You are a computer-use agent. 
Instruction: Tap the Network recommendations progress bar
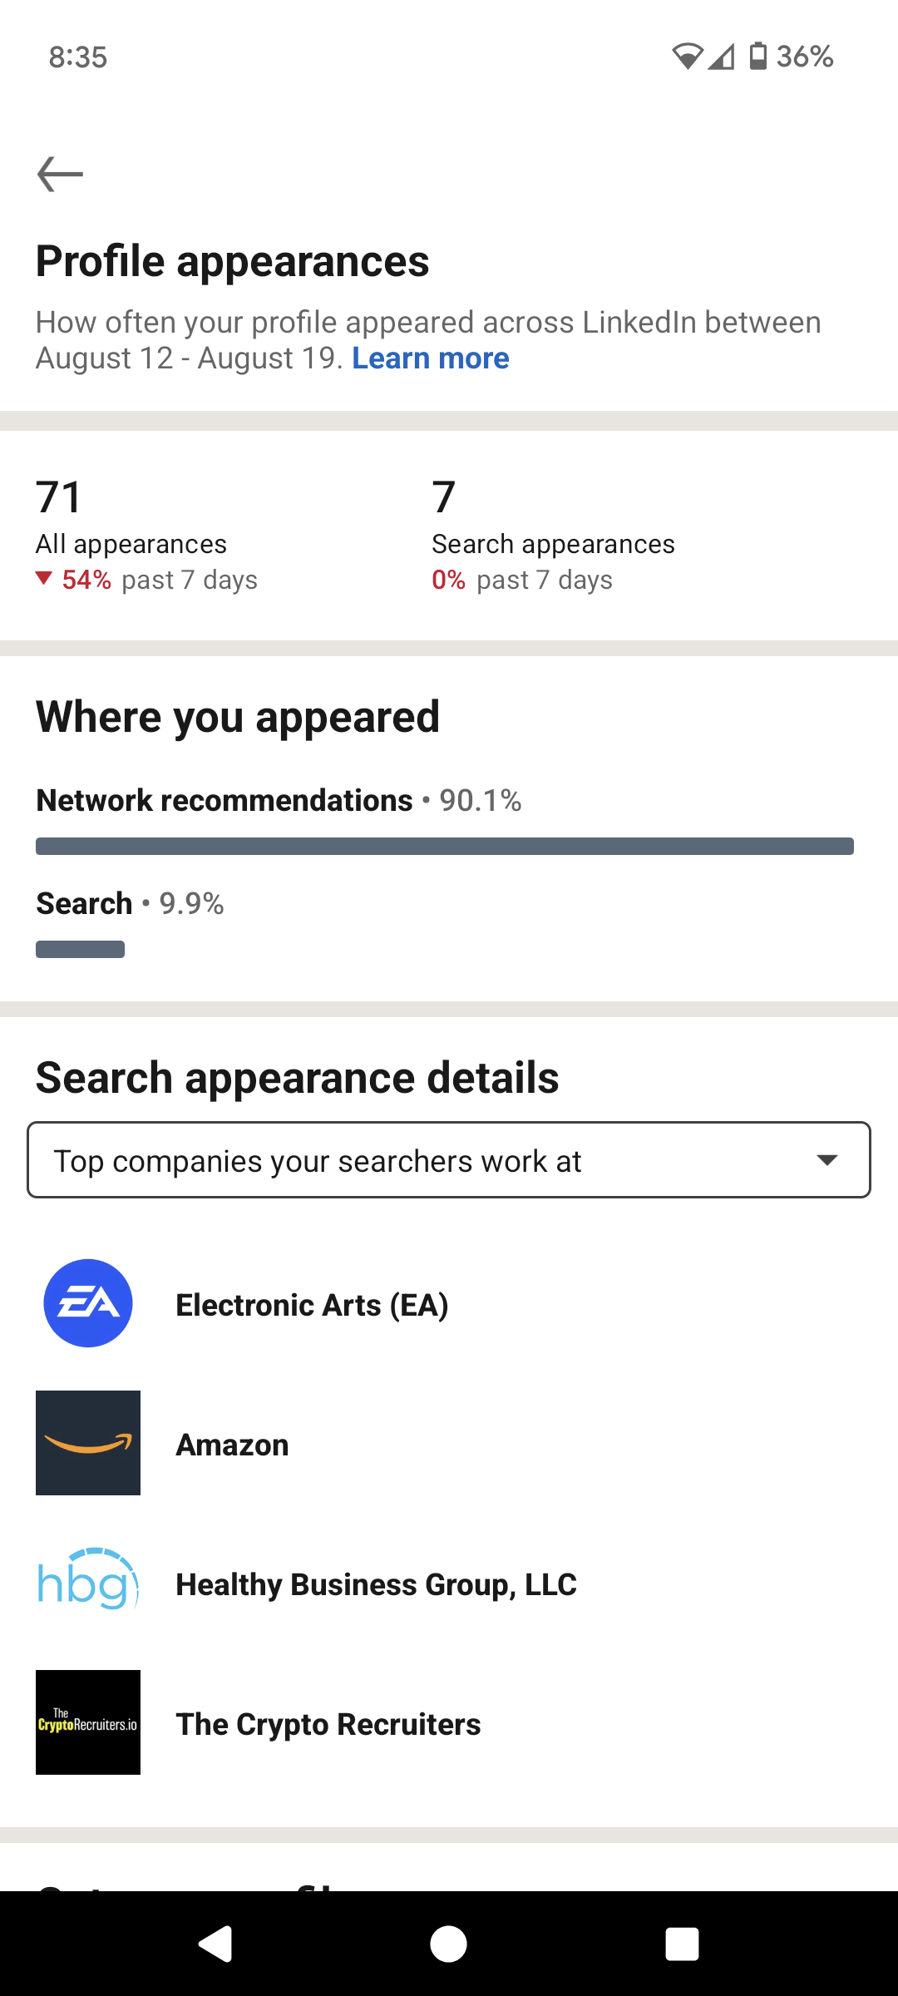pos(445,847)
